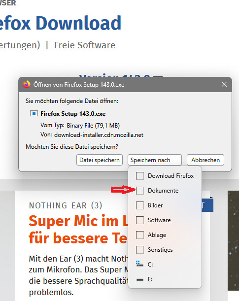Close the Öffnen von Firefox Setup dialog

[x=224, y=84]
